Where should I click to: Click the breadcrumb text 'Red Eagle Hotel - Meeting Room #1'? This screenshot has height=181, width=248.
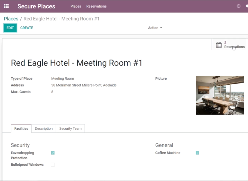[62, 19]
